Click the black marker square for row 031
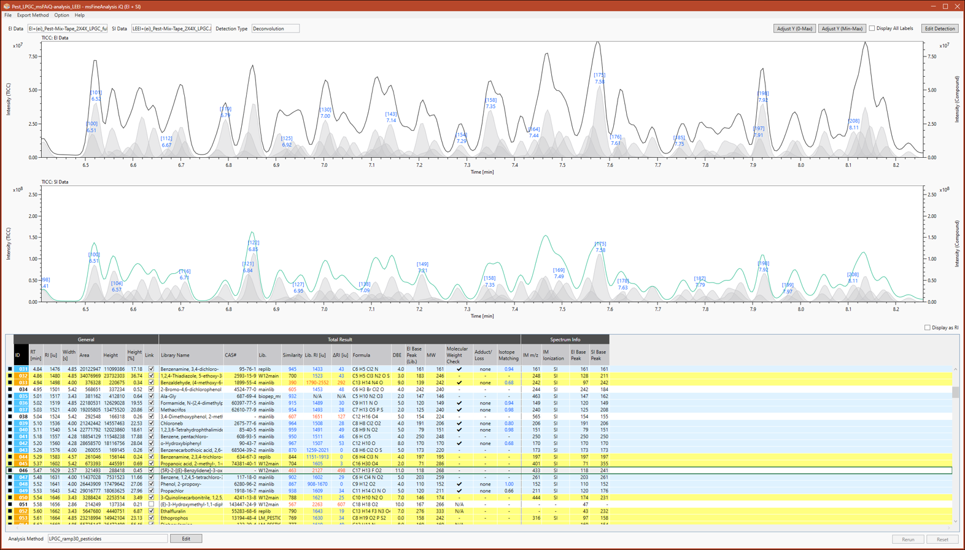The width and height of the screenshot is (965, 550). tap(9, 369)
